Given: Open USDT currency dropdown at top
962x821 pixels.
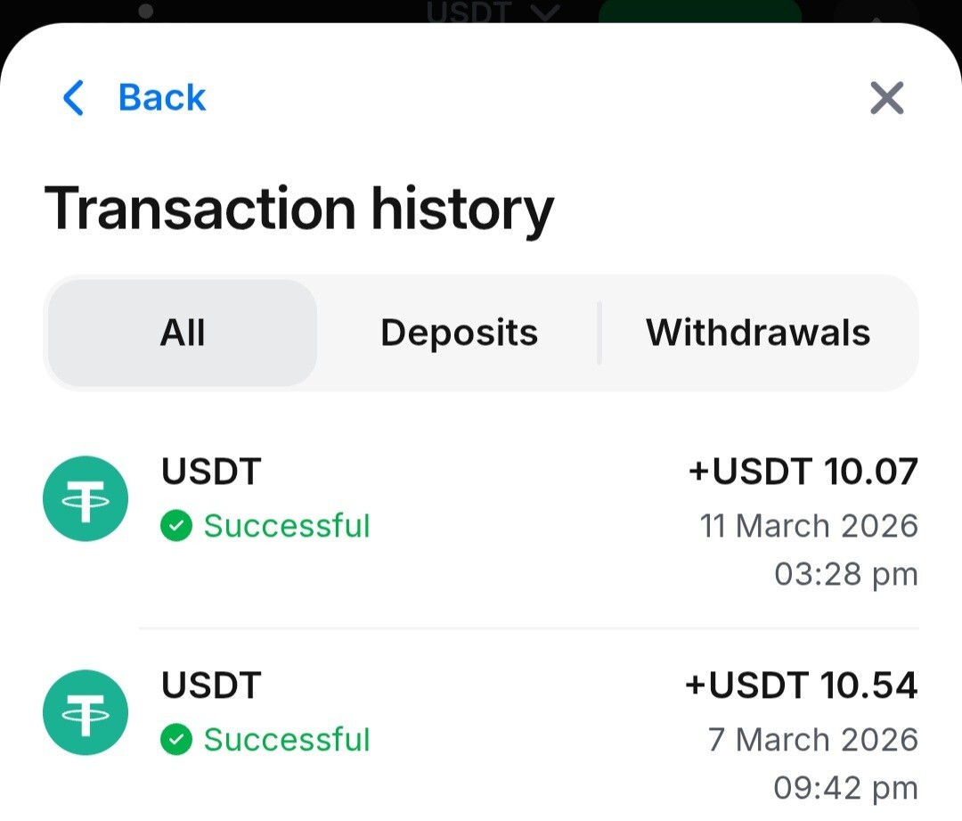Looking at the screenshot, I should (493, 12).
